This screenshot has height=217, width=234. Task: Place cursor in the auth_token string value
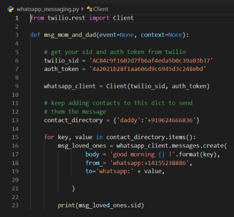coord(147,69)
